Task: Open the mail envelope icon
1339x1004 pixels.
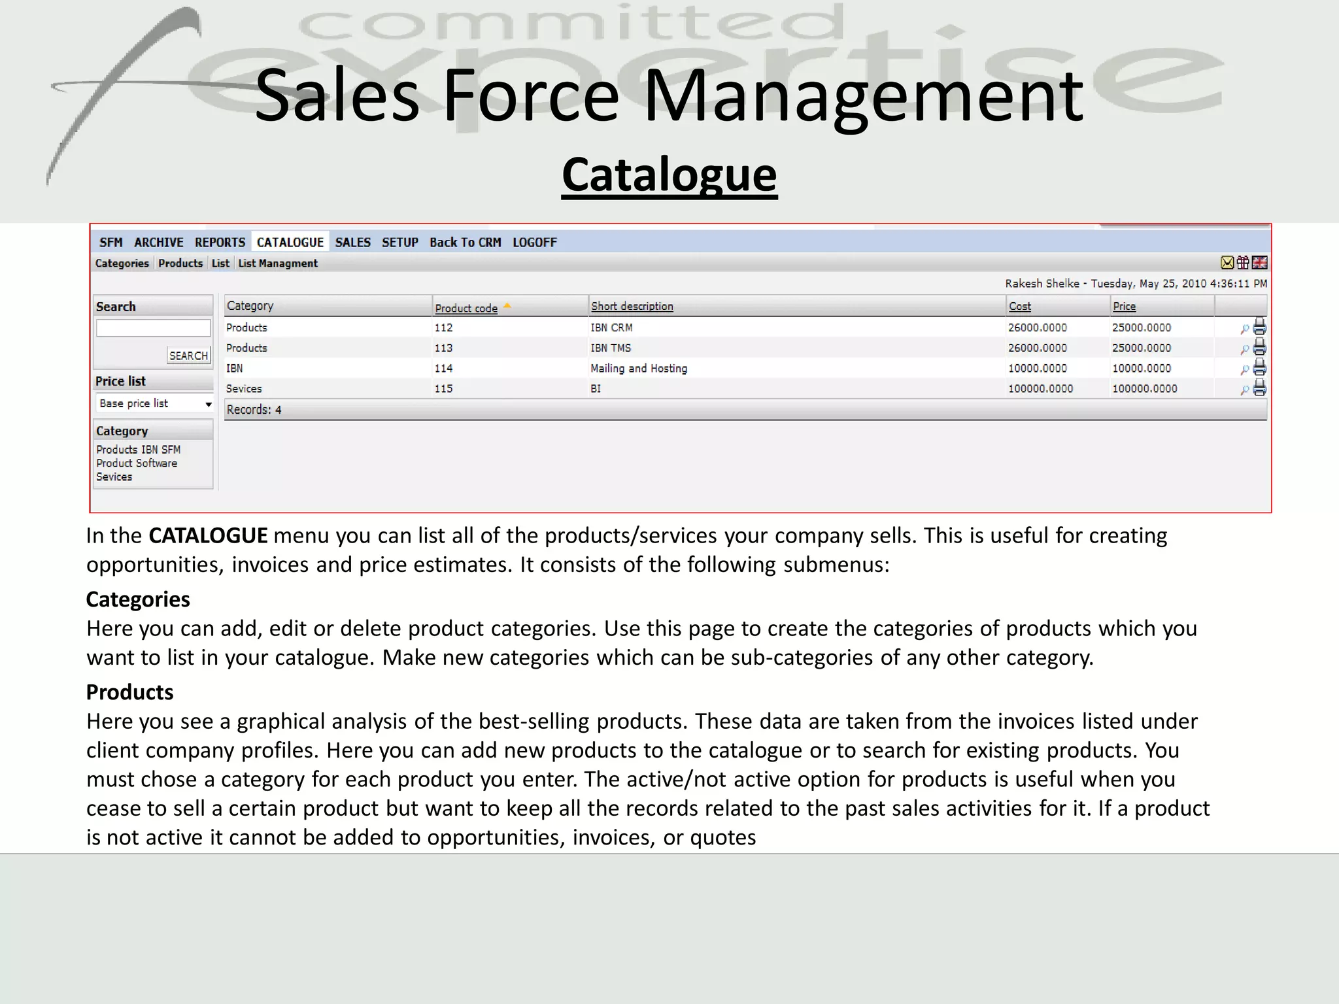Action: point(1227,263)
